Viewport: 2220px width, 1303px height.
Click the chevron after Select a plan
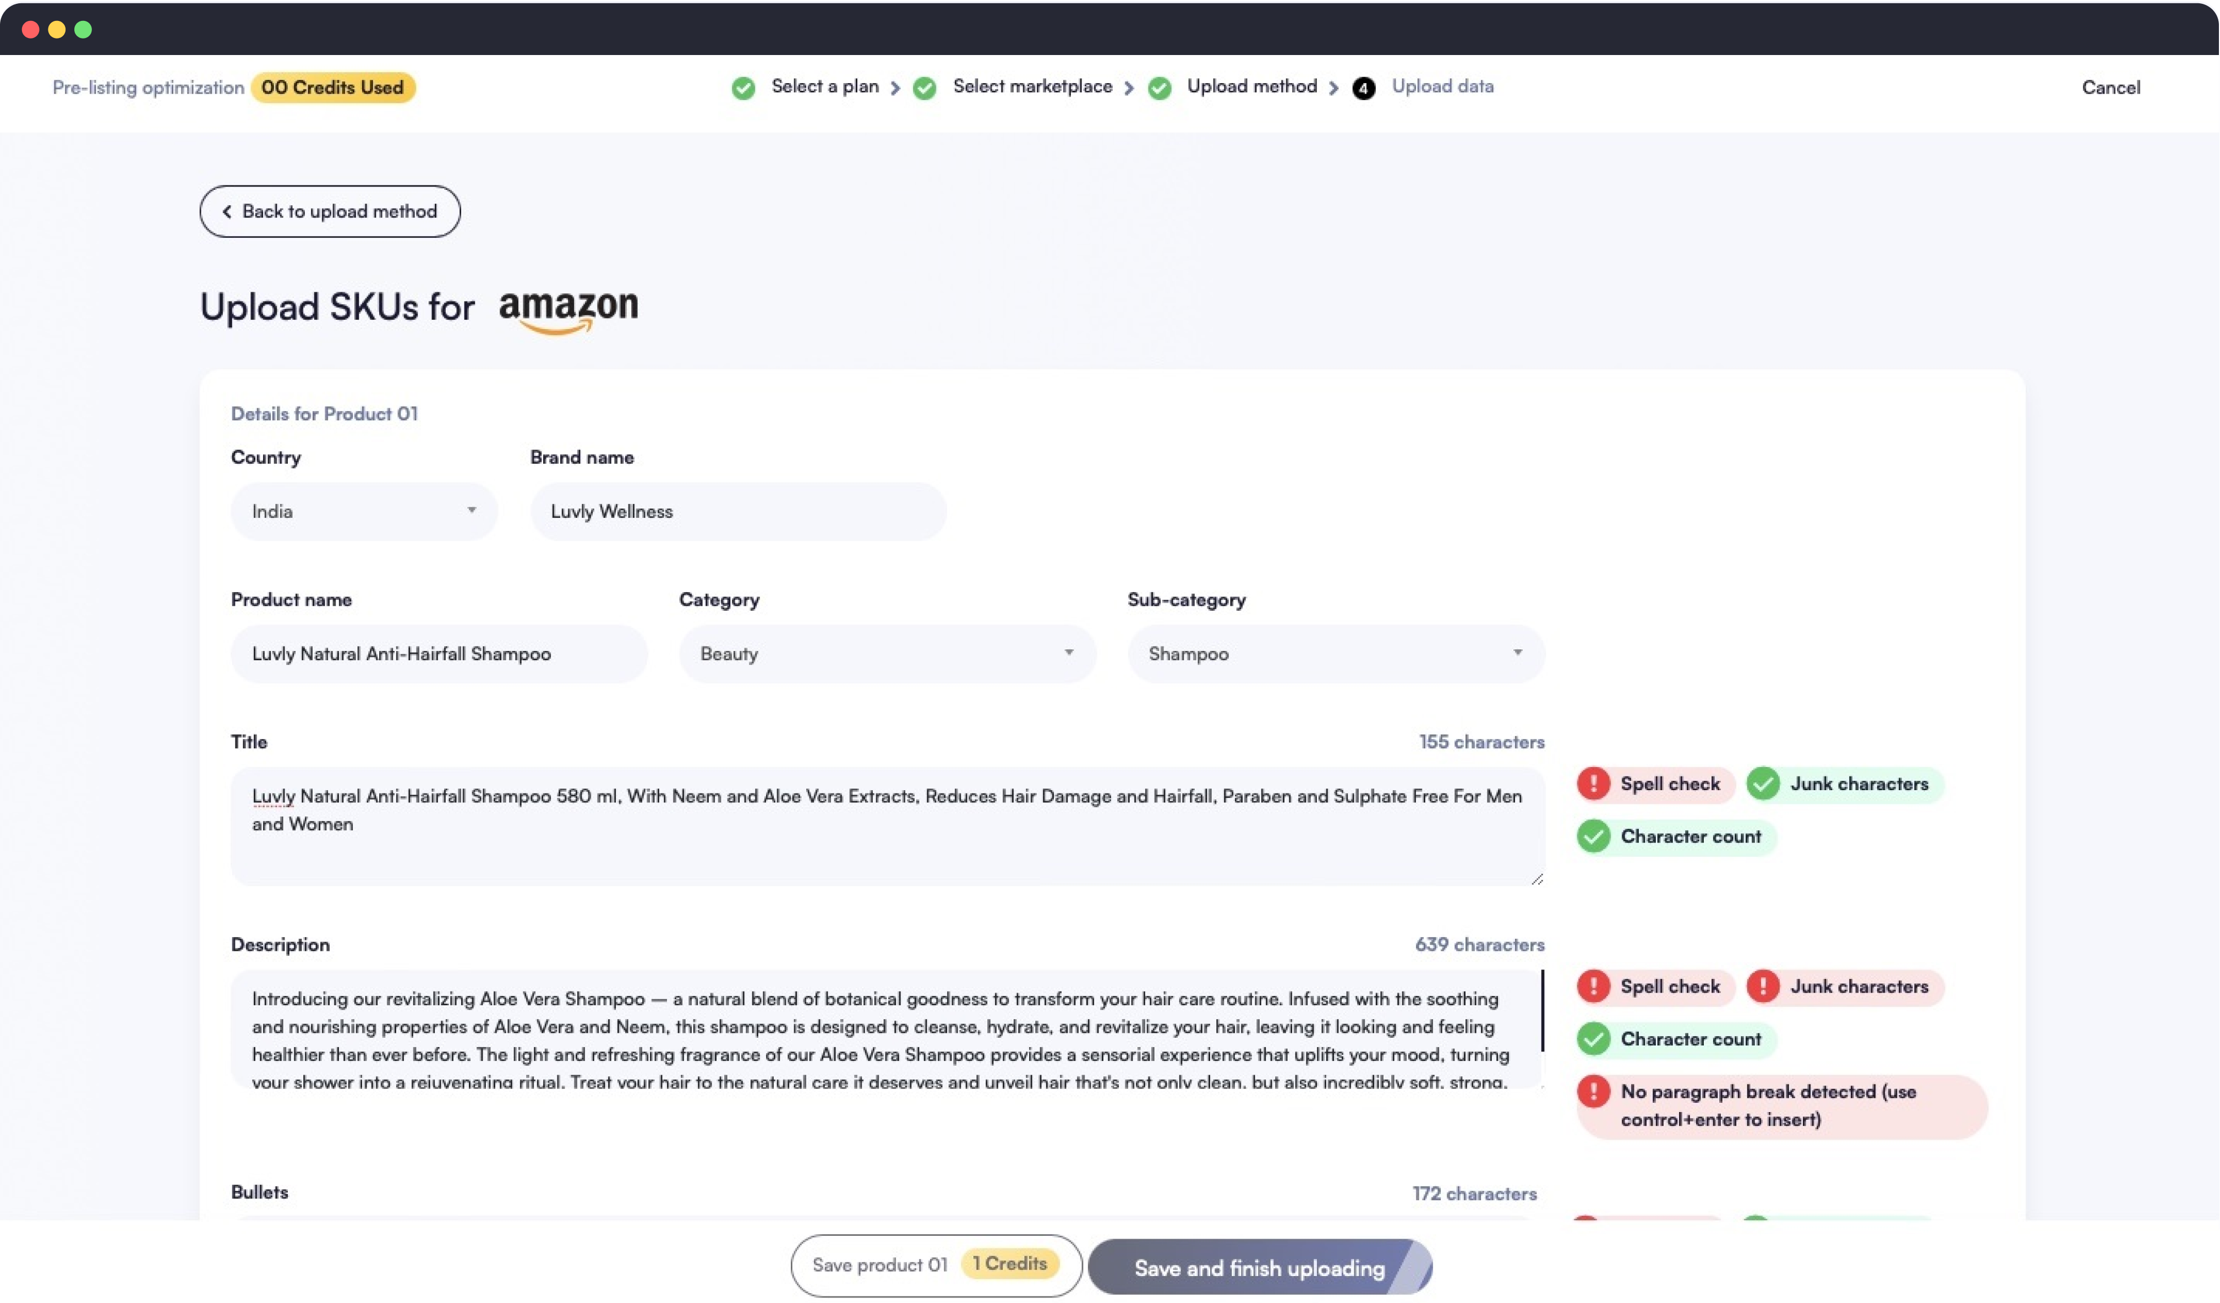[x=895, y=88]
